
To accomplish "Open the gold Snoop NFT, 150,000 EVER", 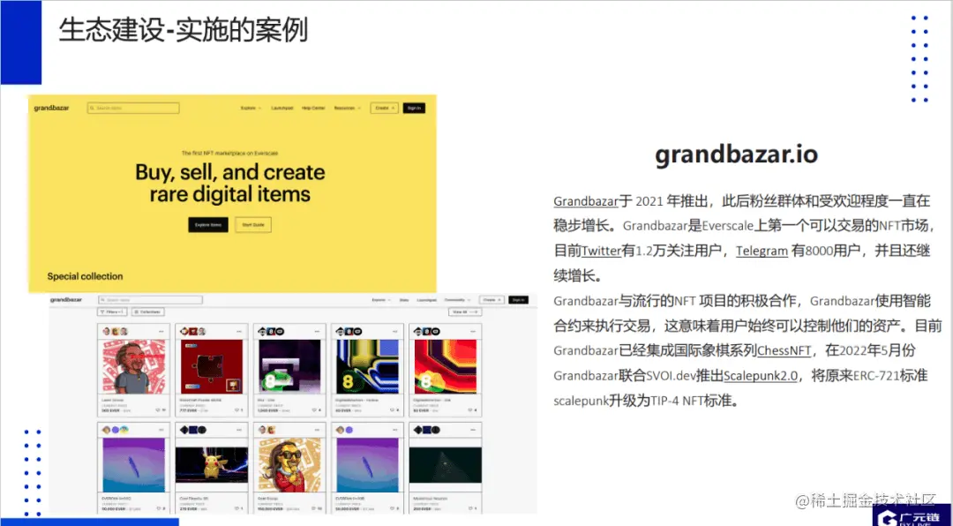I will (289, 465).
